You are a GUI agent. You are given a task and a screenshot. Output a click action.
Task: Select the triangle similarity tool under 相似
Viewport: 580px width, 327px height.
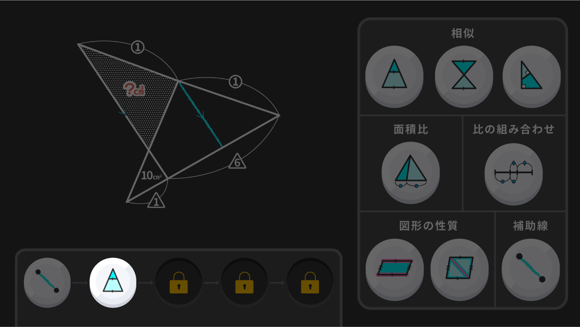click(394, 75)
